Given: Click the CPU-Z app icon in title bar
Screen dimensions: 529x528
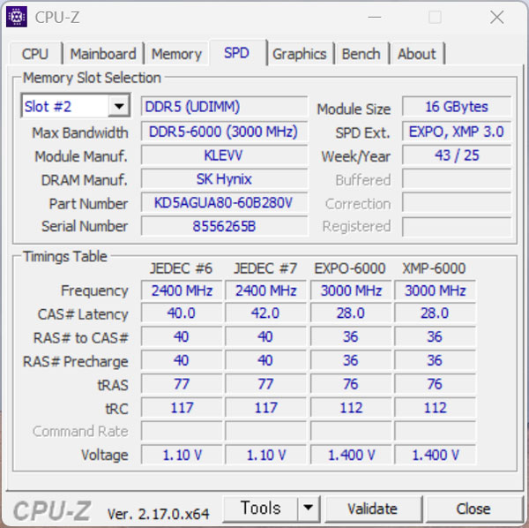Looking at the screenshot, I should tap(17, 17).
